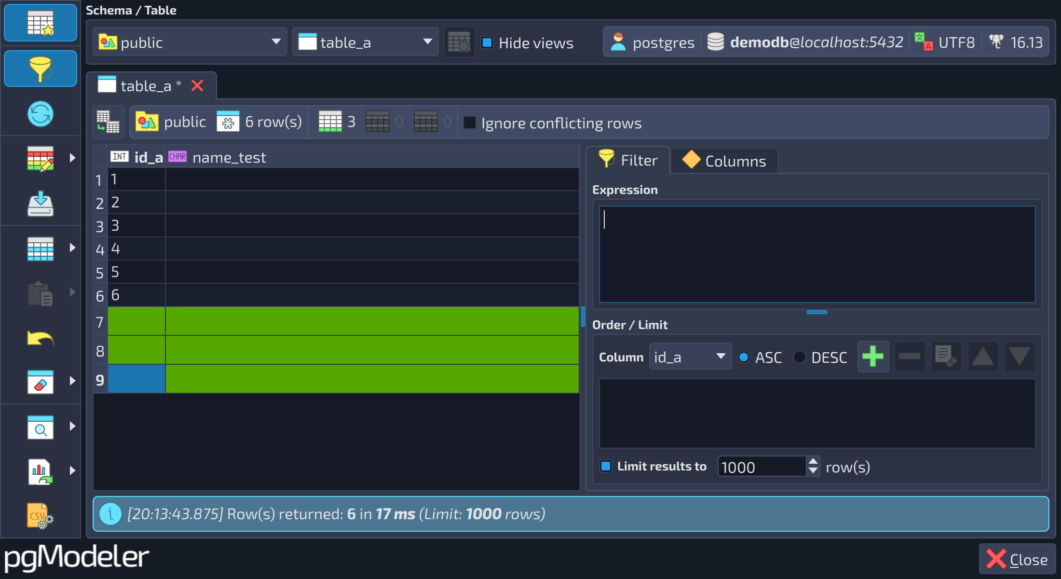Image resolution: width=1061 pixels, height=579 pixels.
Task: Click the CHAR type icon of name_test column
Action: click(x=177, y=156)
